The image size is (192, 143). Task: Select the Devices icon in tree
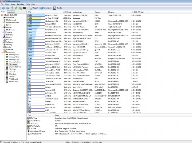[5, 40]
